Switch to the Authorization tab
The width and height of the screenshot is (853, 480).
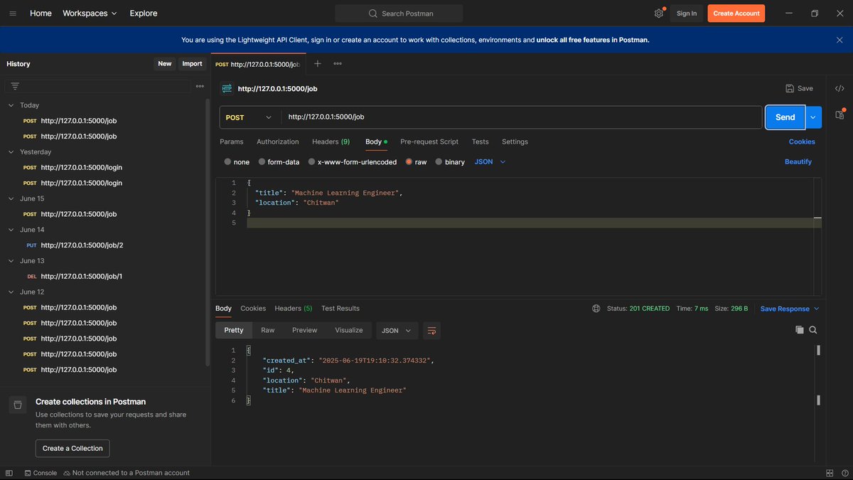point(278,142)
